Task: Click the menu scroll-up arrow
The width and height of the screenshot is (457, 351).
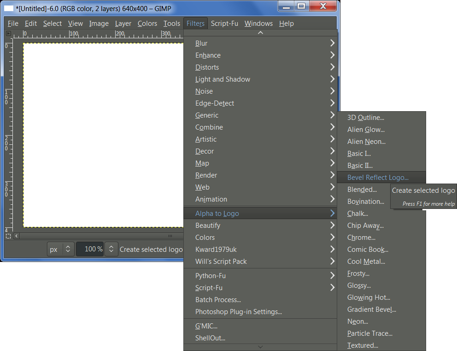Action: tap(260, 33)
